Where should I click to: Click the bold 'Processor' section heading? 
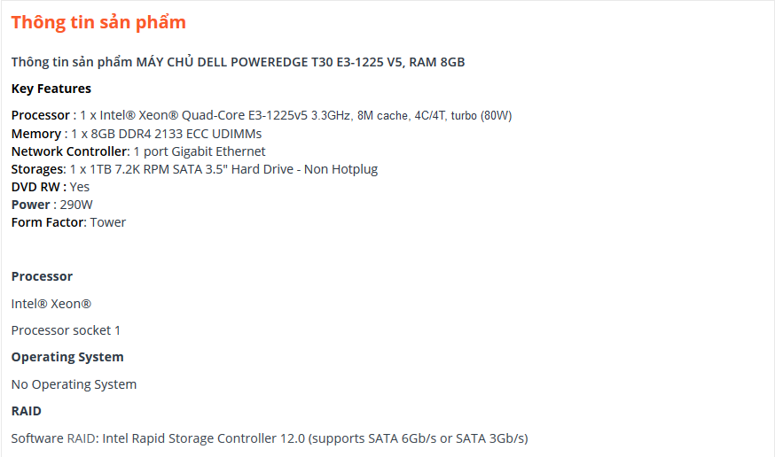click(42, 276)
